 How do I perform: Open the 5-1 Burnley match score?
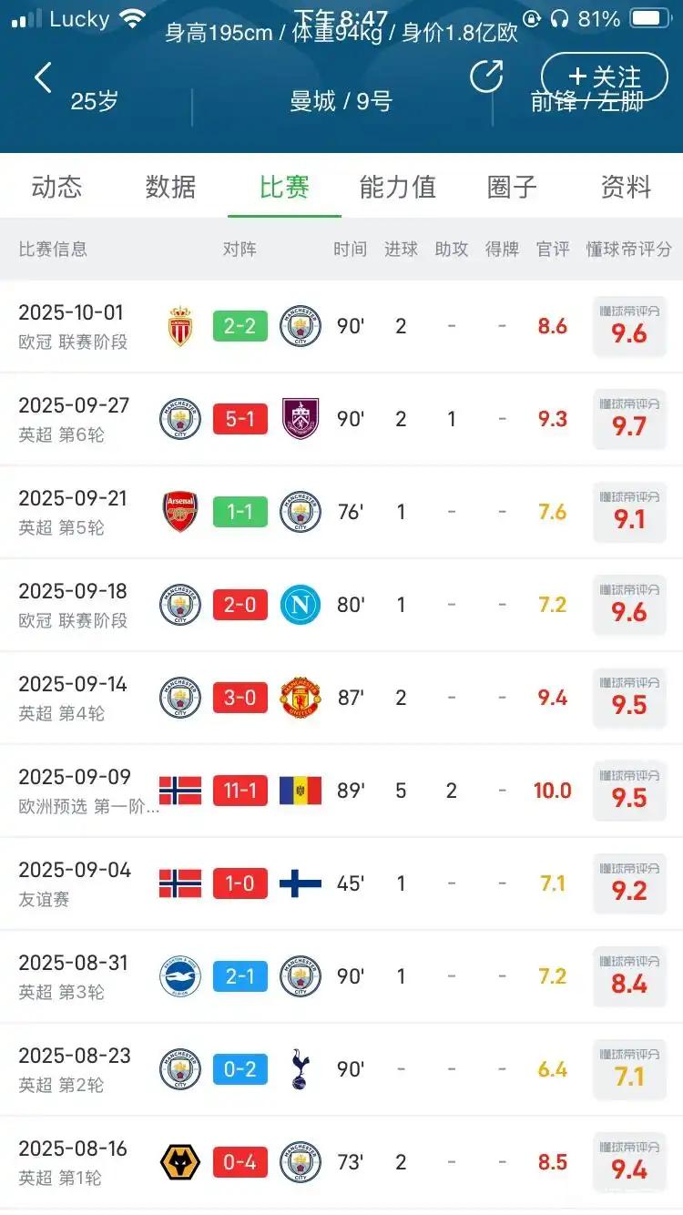point(240,419)
